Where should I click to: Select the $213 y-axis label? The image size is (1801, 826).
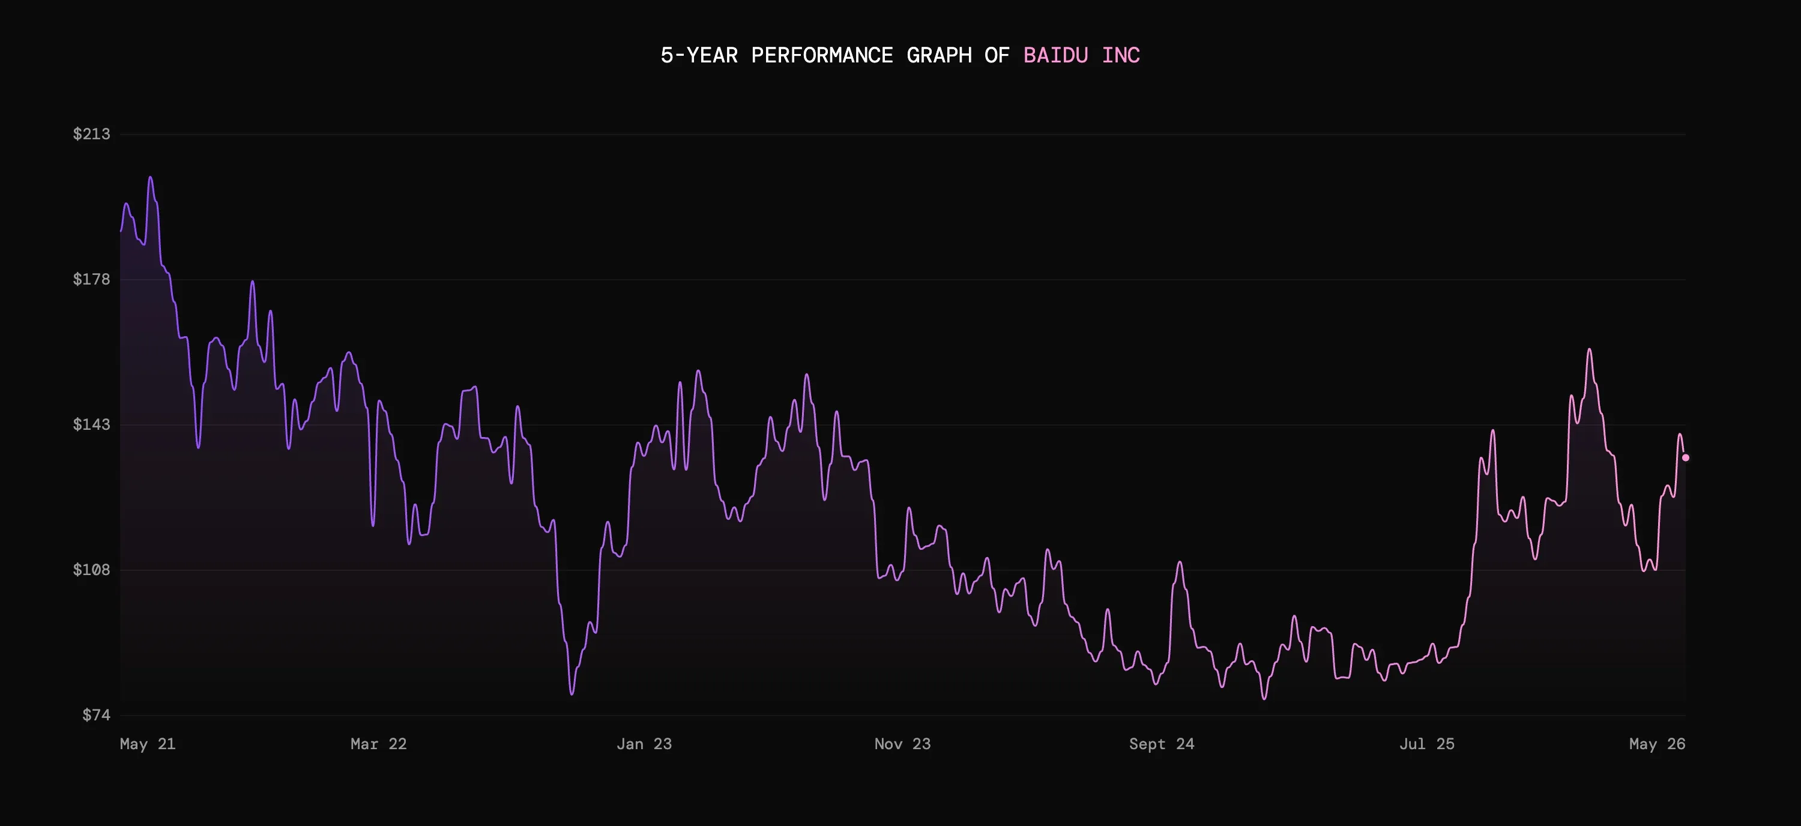(x=92, y=133)
